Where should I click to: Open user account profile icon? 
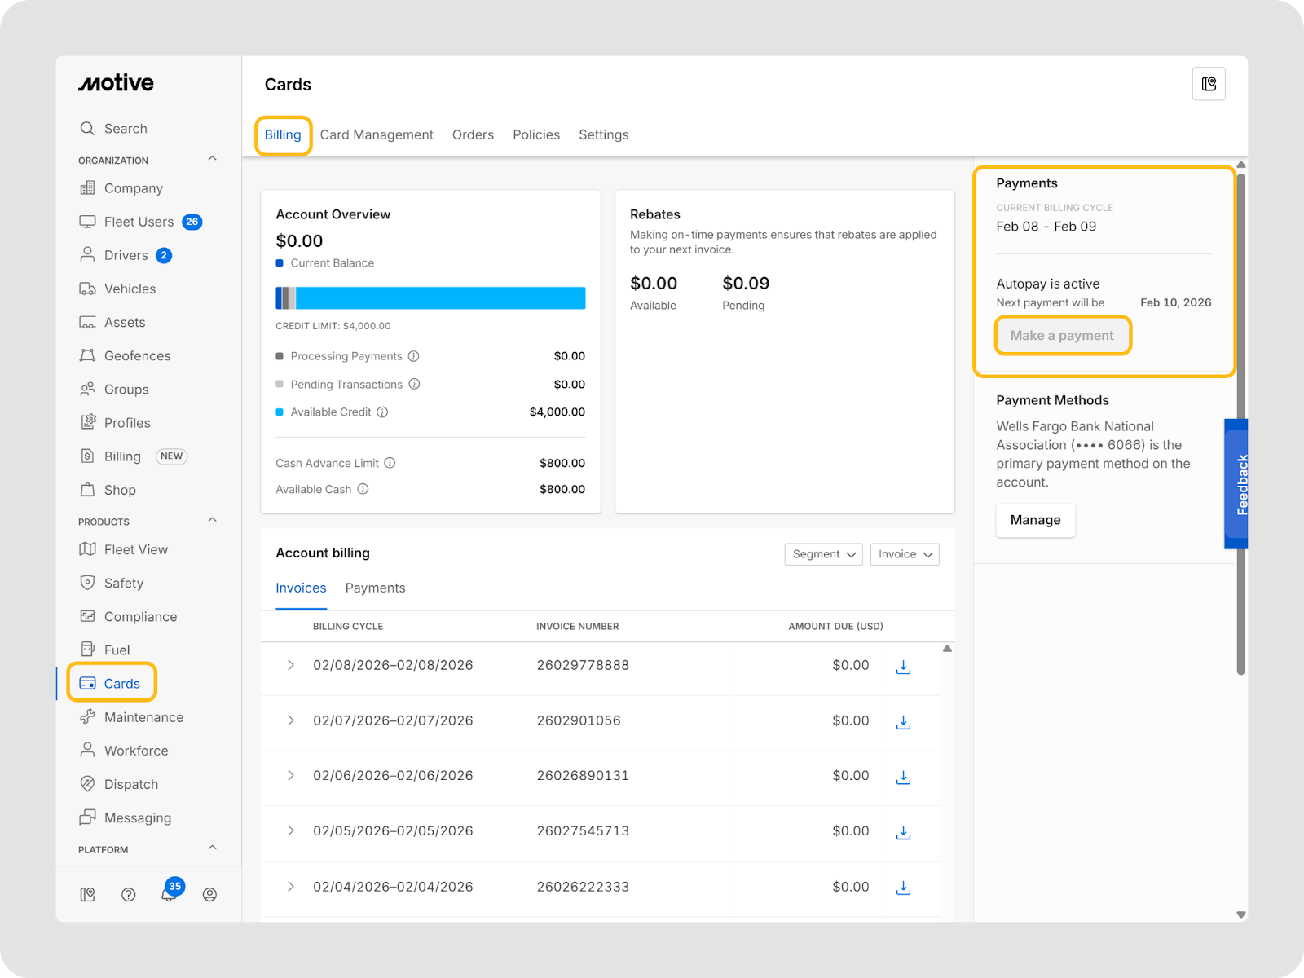coord(209,895)
